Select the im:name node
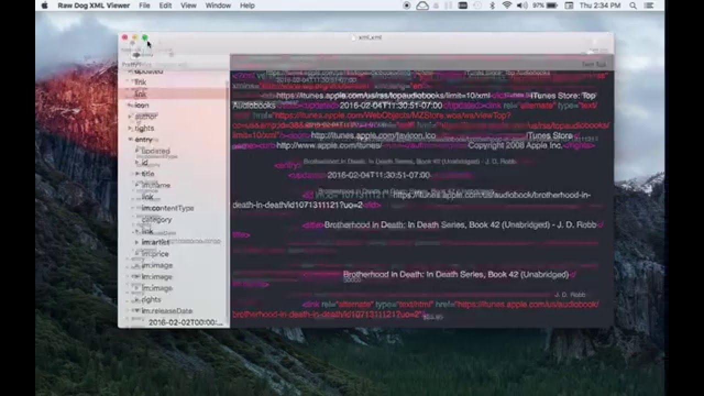The image size is (704, 396). (156, 185)
